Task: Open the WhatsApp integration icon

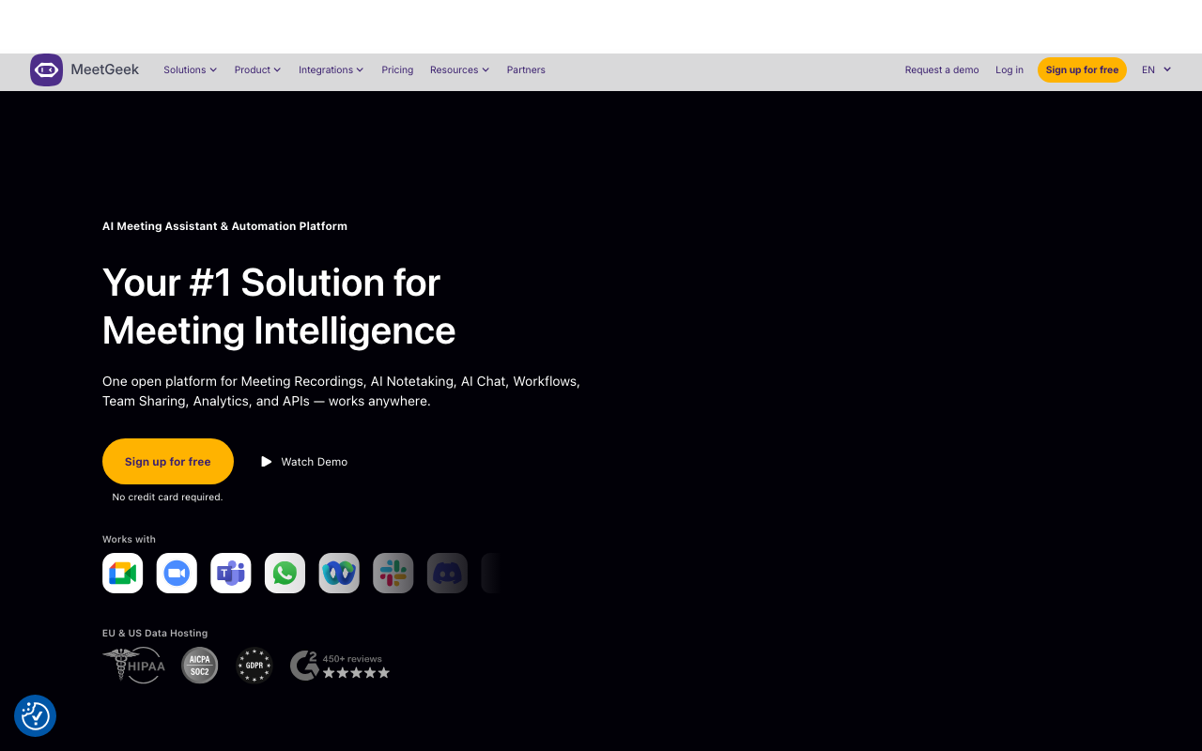Action: tap(285, 573)
